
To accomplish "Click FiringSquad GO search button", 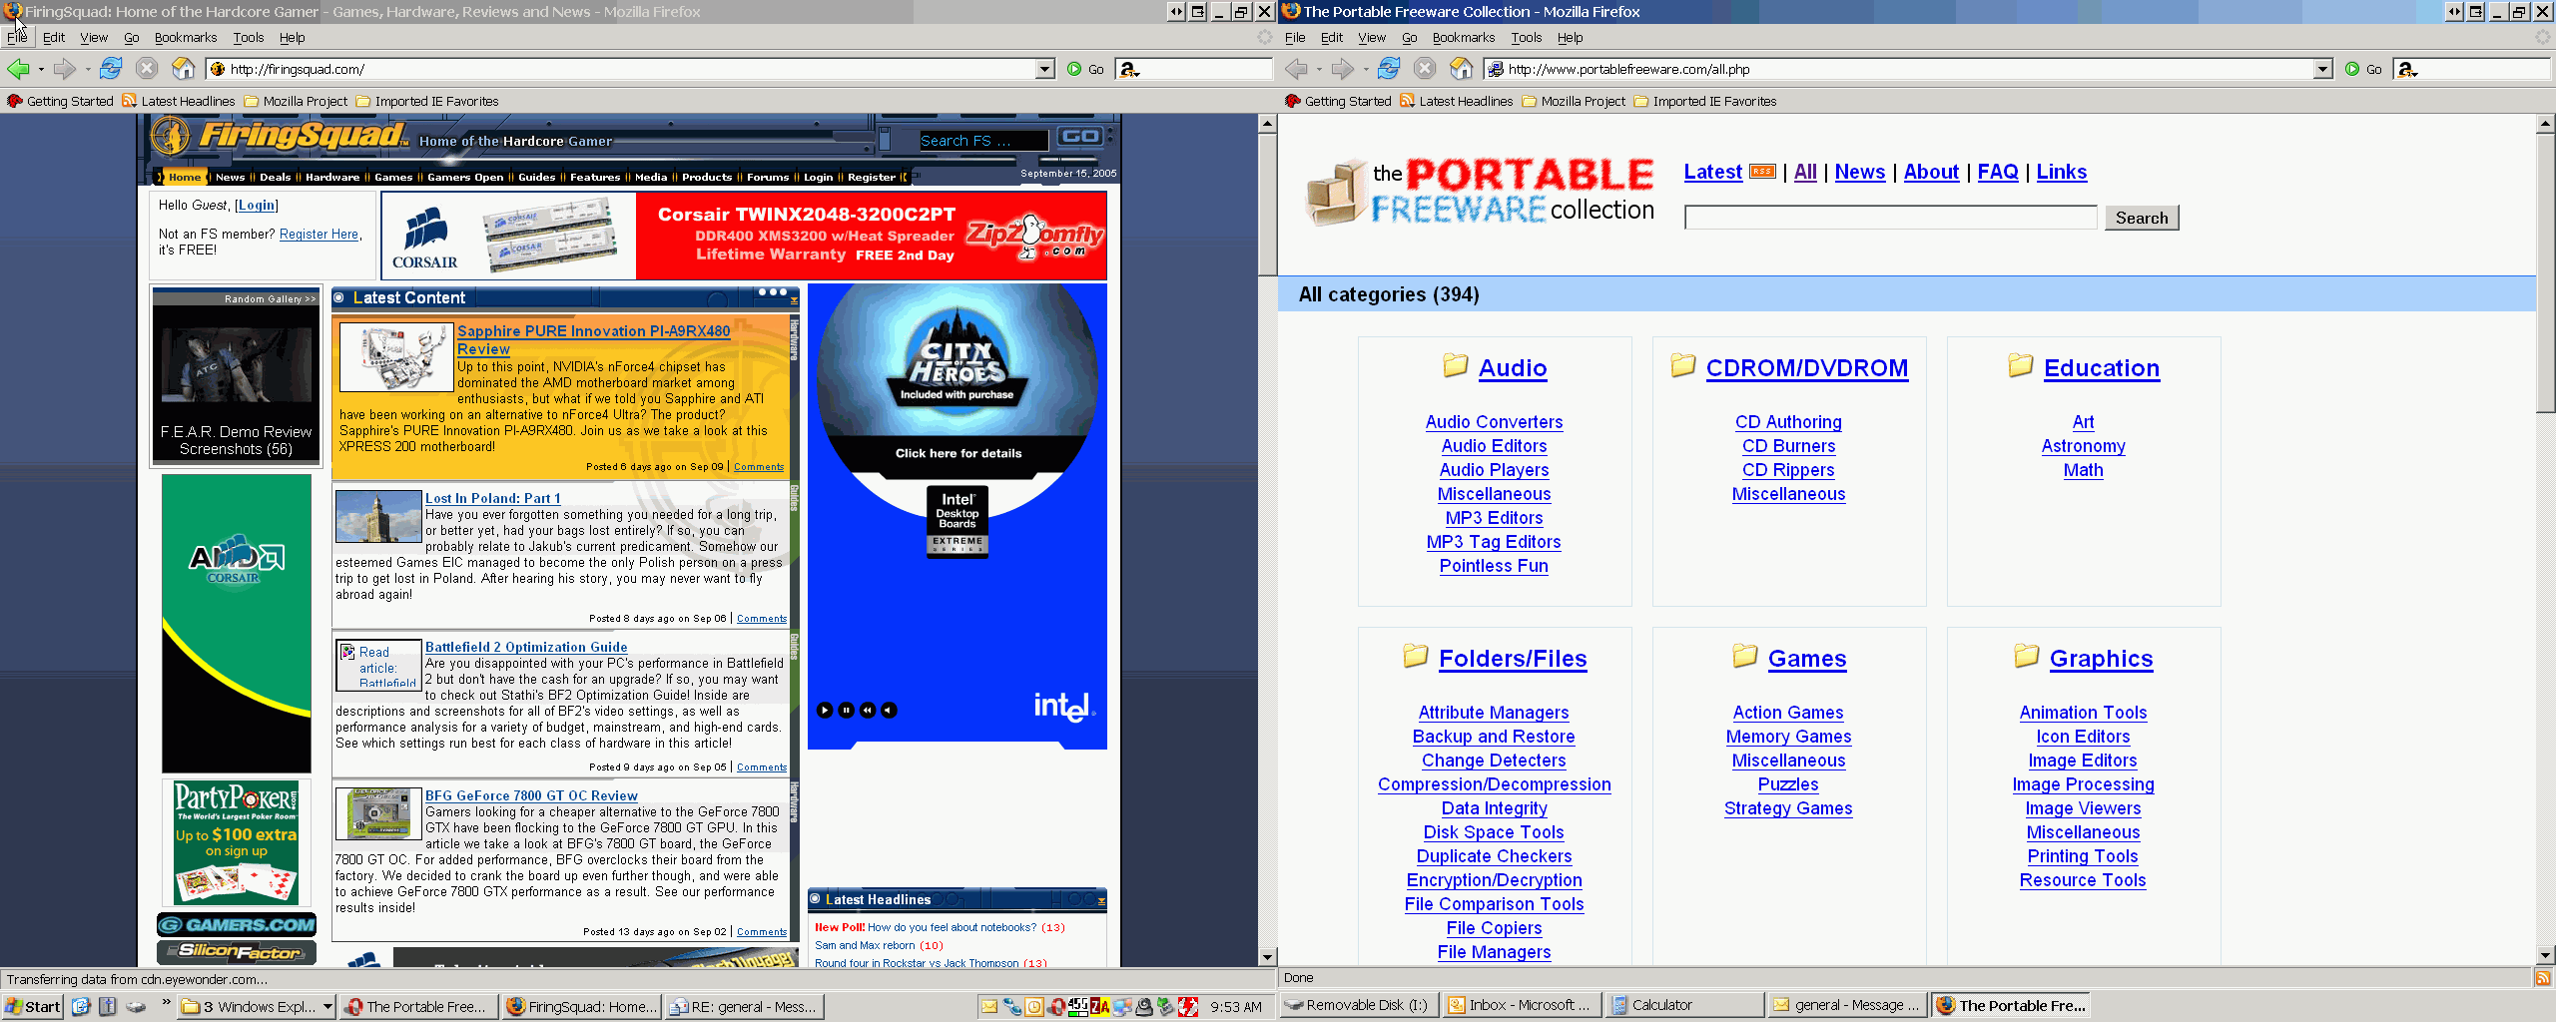I will pyautogui.click(x=1080, y=137).
